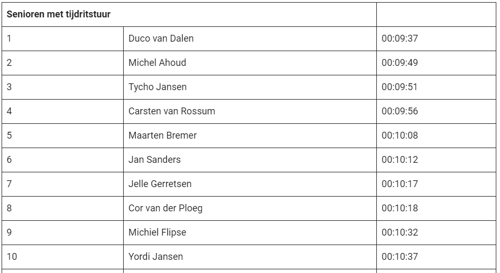Click the 'Senioren met tijdritstuur' table header
Screen dimensions: 500x273
click(58, 14)
